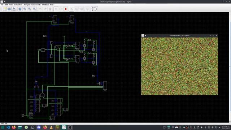The image size is (231, 130).
Task: Click the clock input at circuit bottom-left
Action: pos(23,116)
